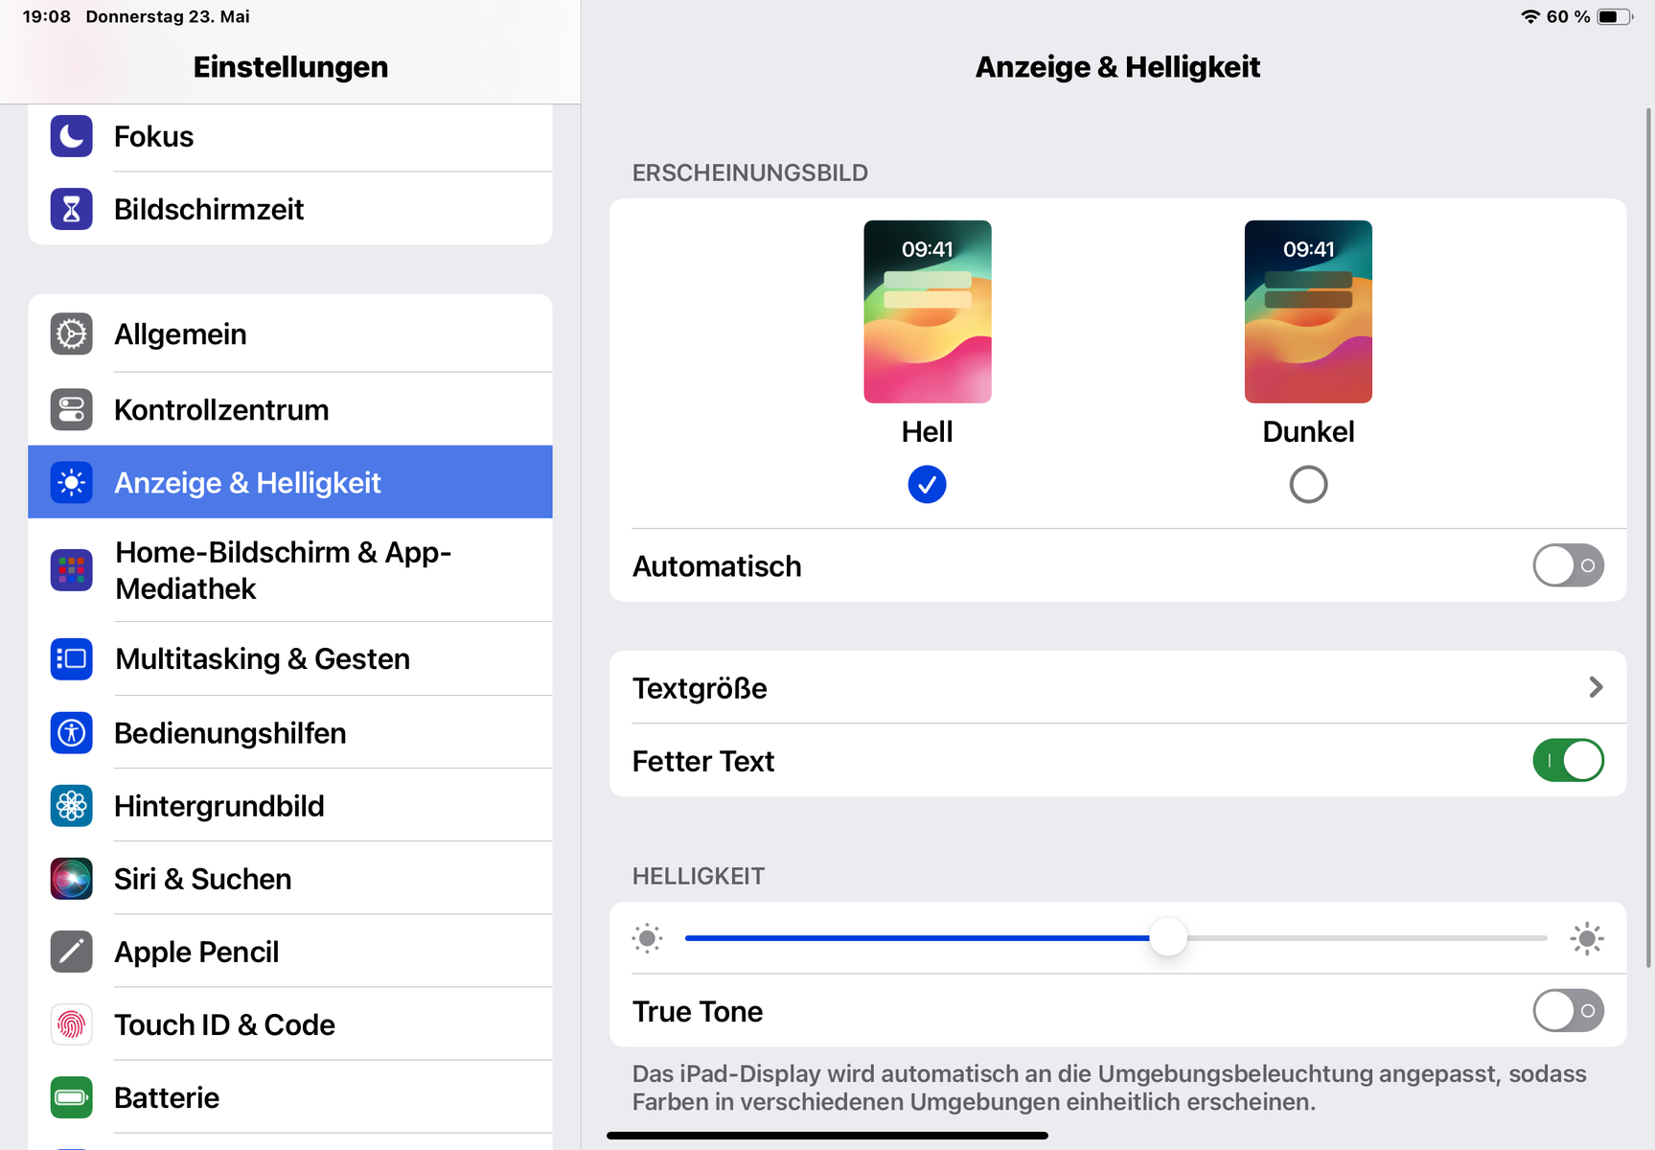Tap the Allgemein gear icon
The image size is (1655, 1150).
tap(72, 334)
